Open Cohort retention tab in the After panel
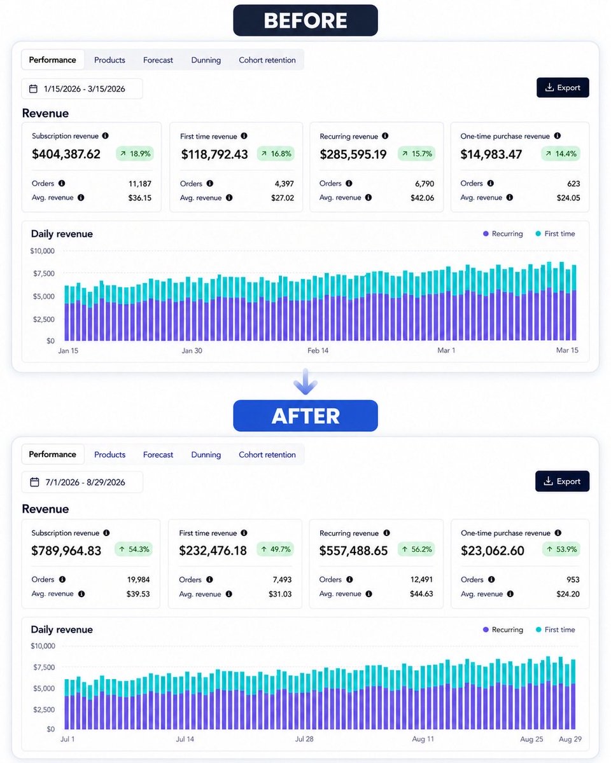The width and height of the screenshot is (611, 763). [267, 455]
